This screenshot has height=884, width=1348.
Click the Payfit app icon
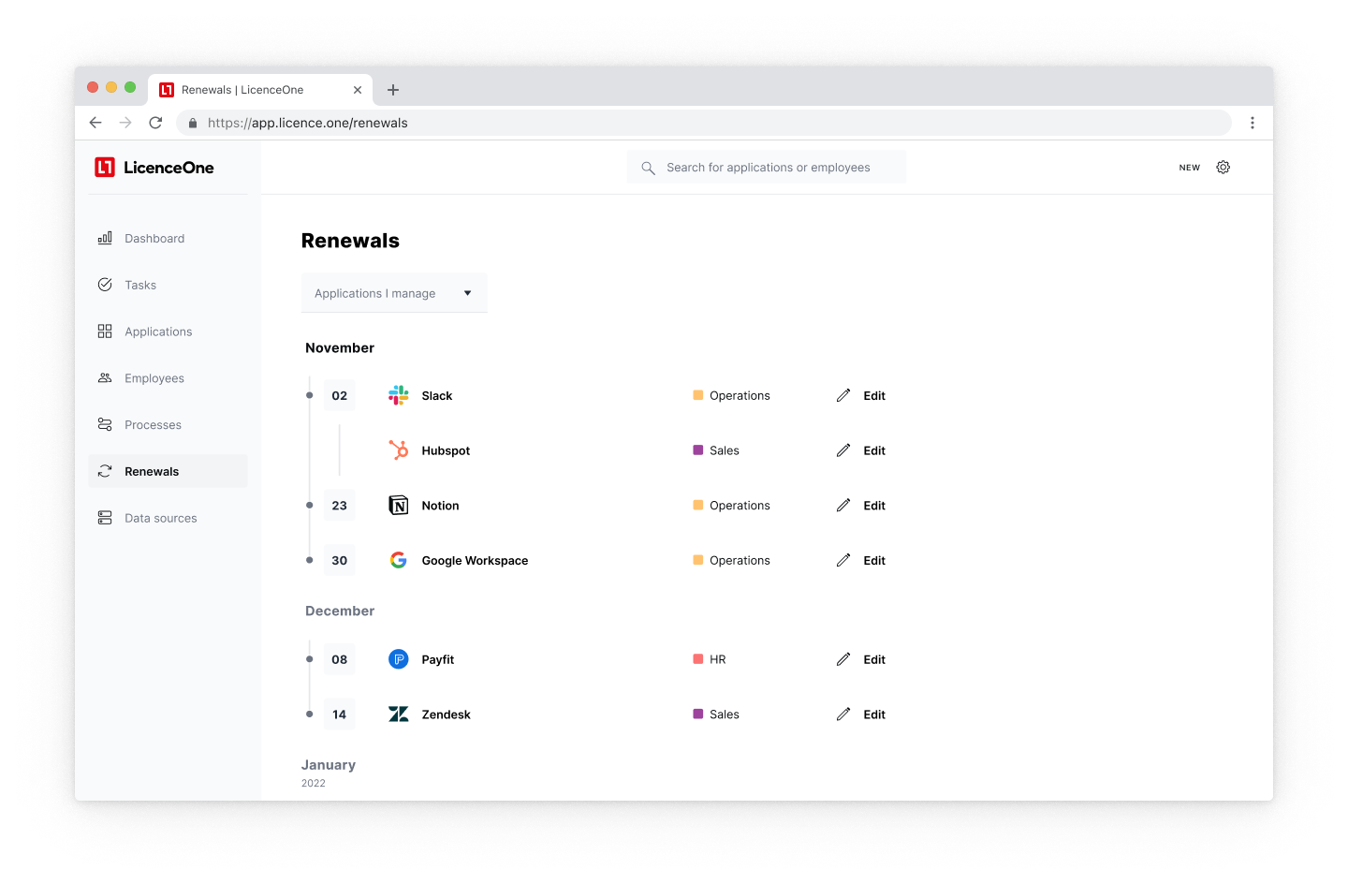(399, 659)
